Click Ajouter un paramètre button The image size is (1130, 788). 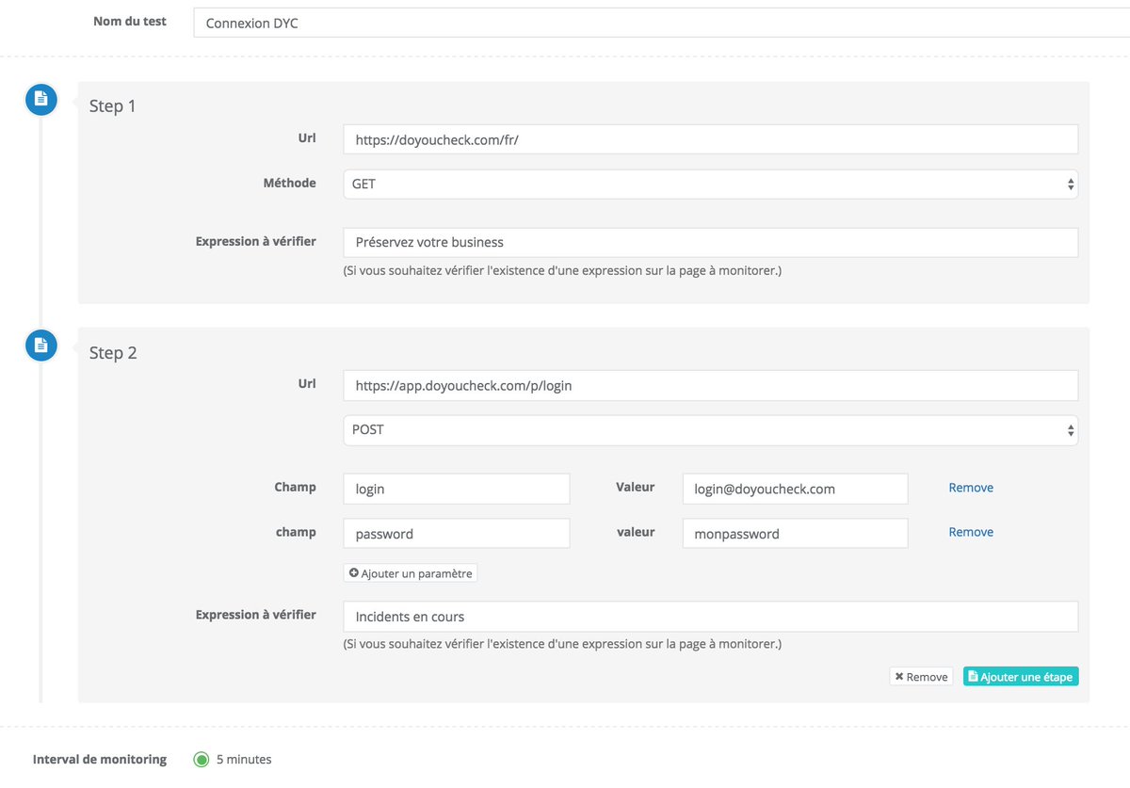pyautogui.click(x=411, y=572)
